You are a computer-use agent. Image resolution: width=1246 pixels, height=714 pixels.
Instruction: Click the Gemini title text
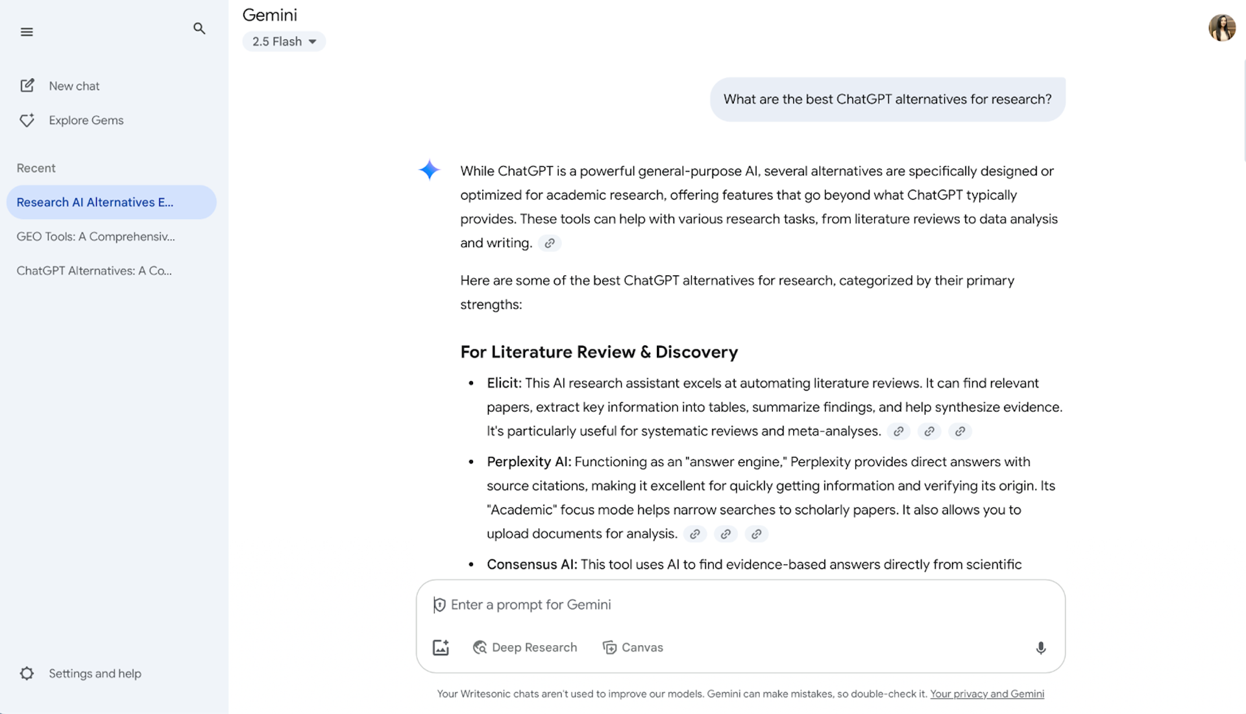coord(270,15)
